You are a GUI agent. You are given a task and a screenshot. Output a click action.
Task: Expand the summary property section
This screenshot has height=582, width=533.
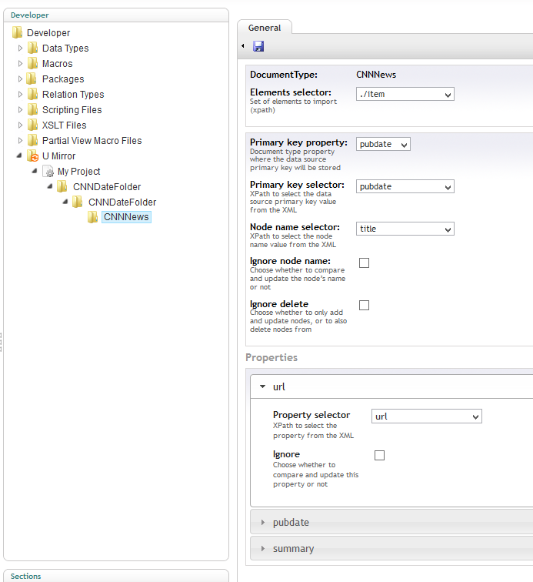pos(262,549)
